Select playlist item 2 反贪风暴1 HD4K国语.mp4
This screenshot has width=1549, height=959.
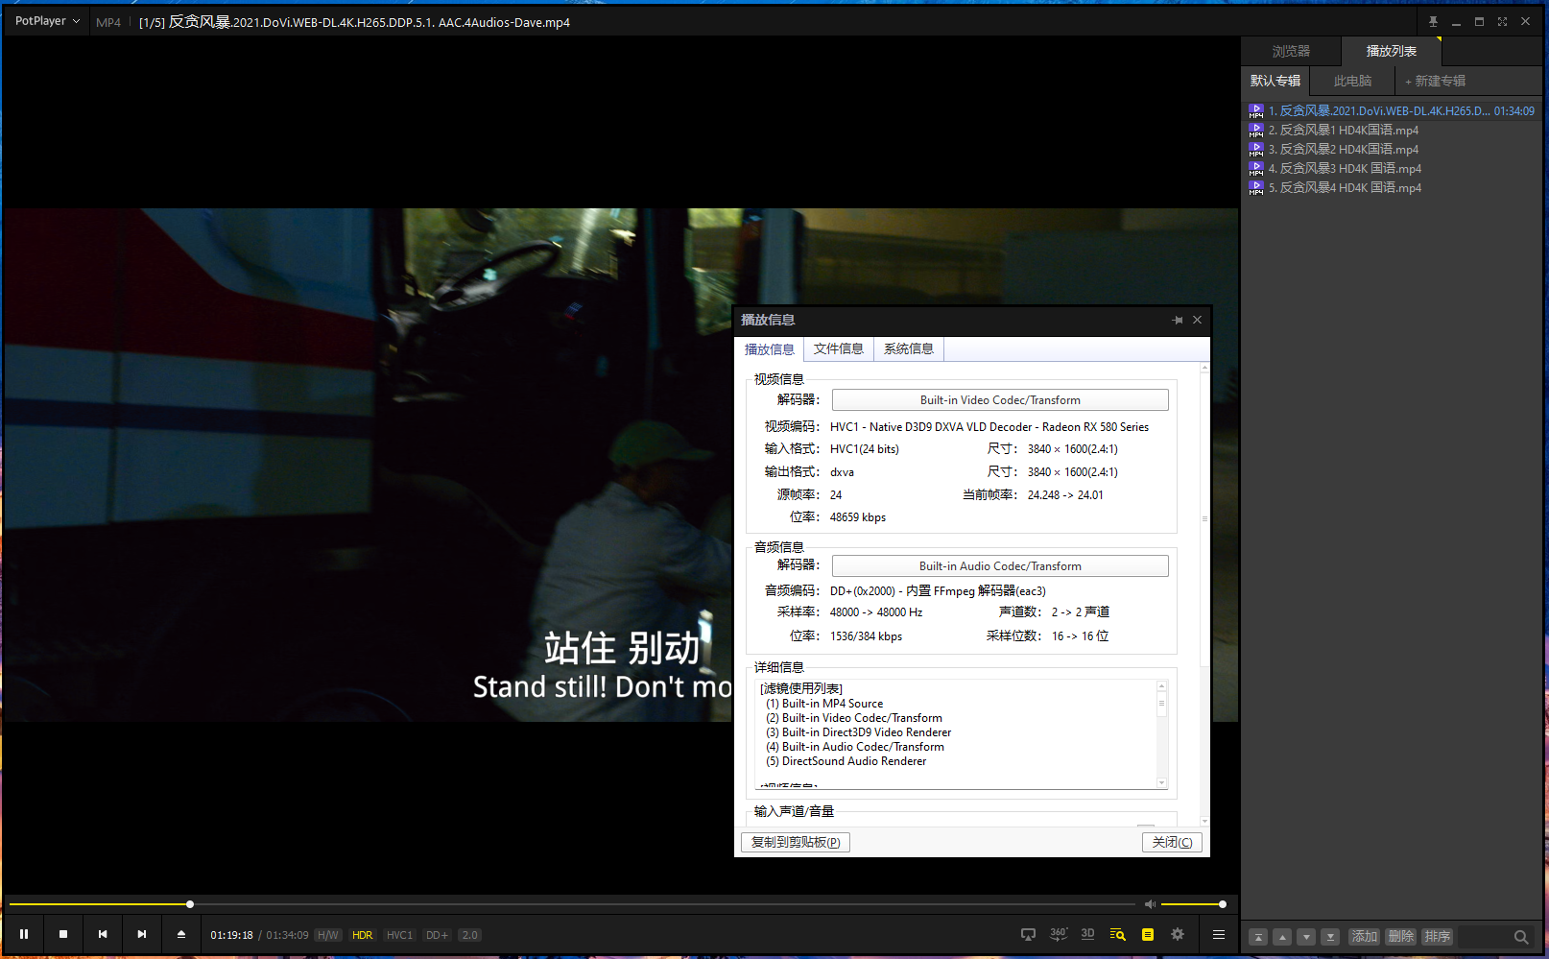[x=1392, y=130]
